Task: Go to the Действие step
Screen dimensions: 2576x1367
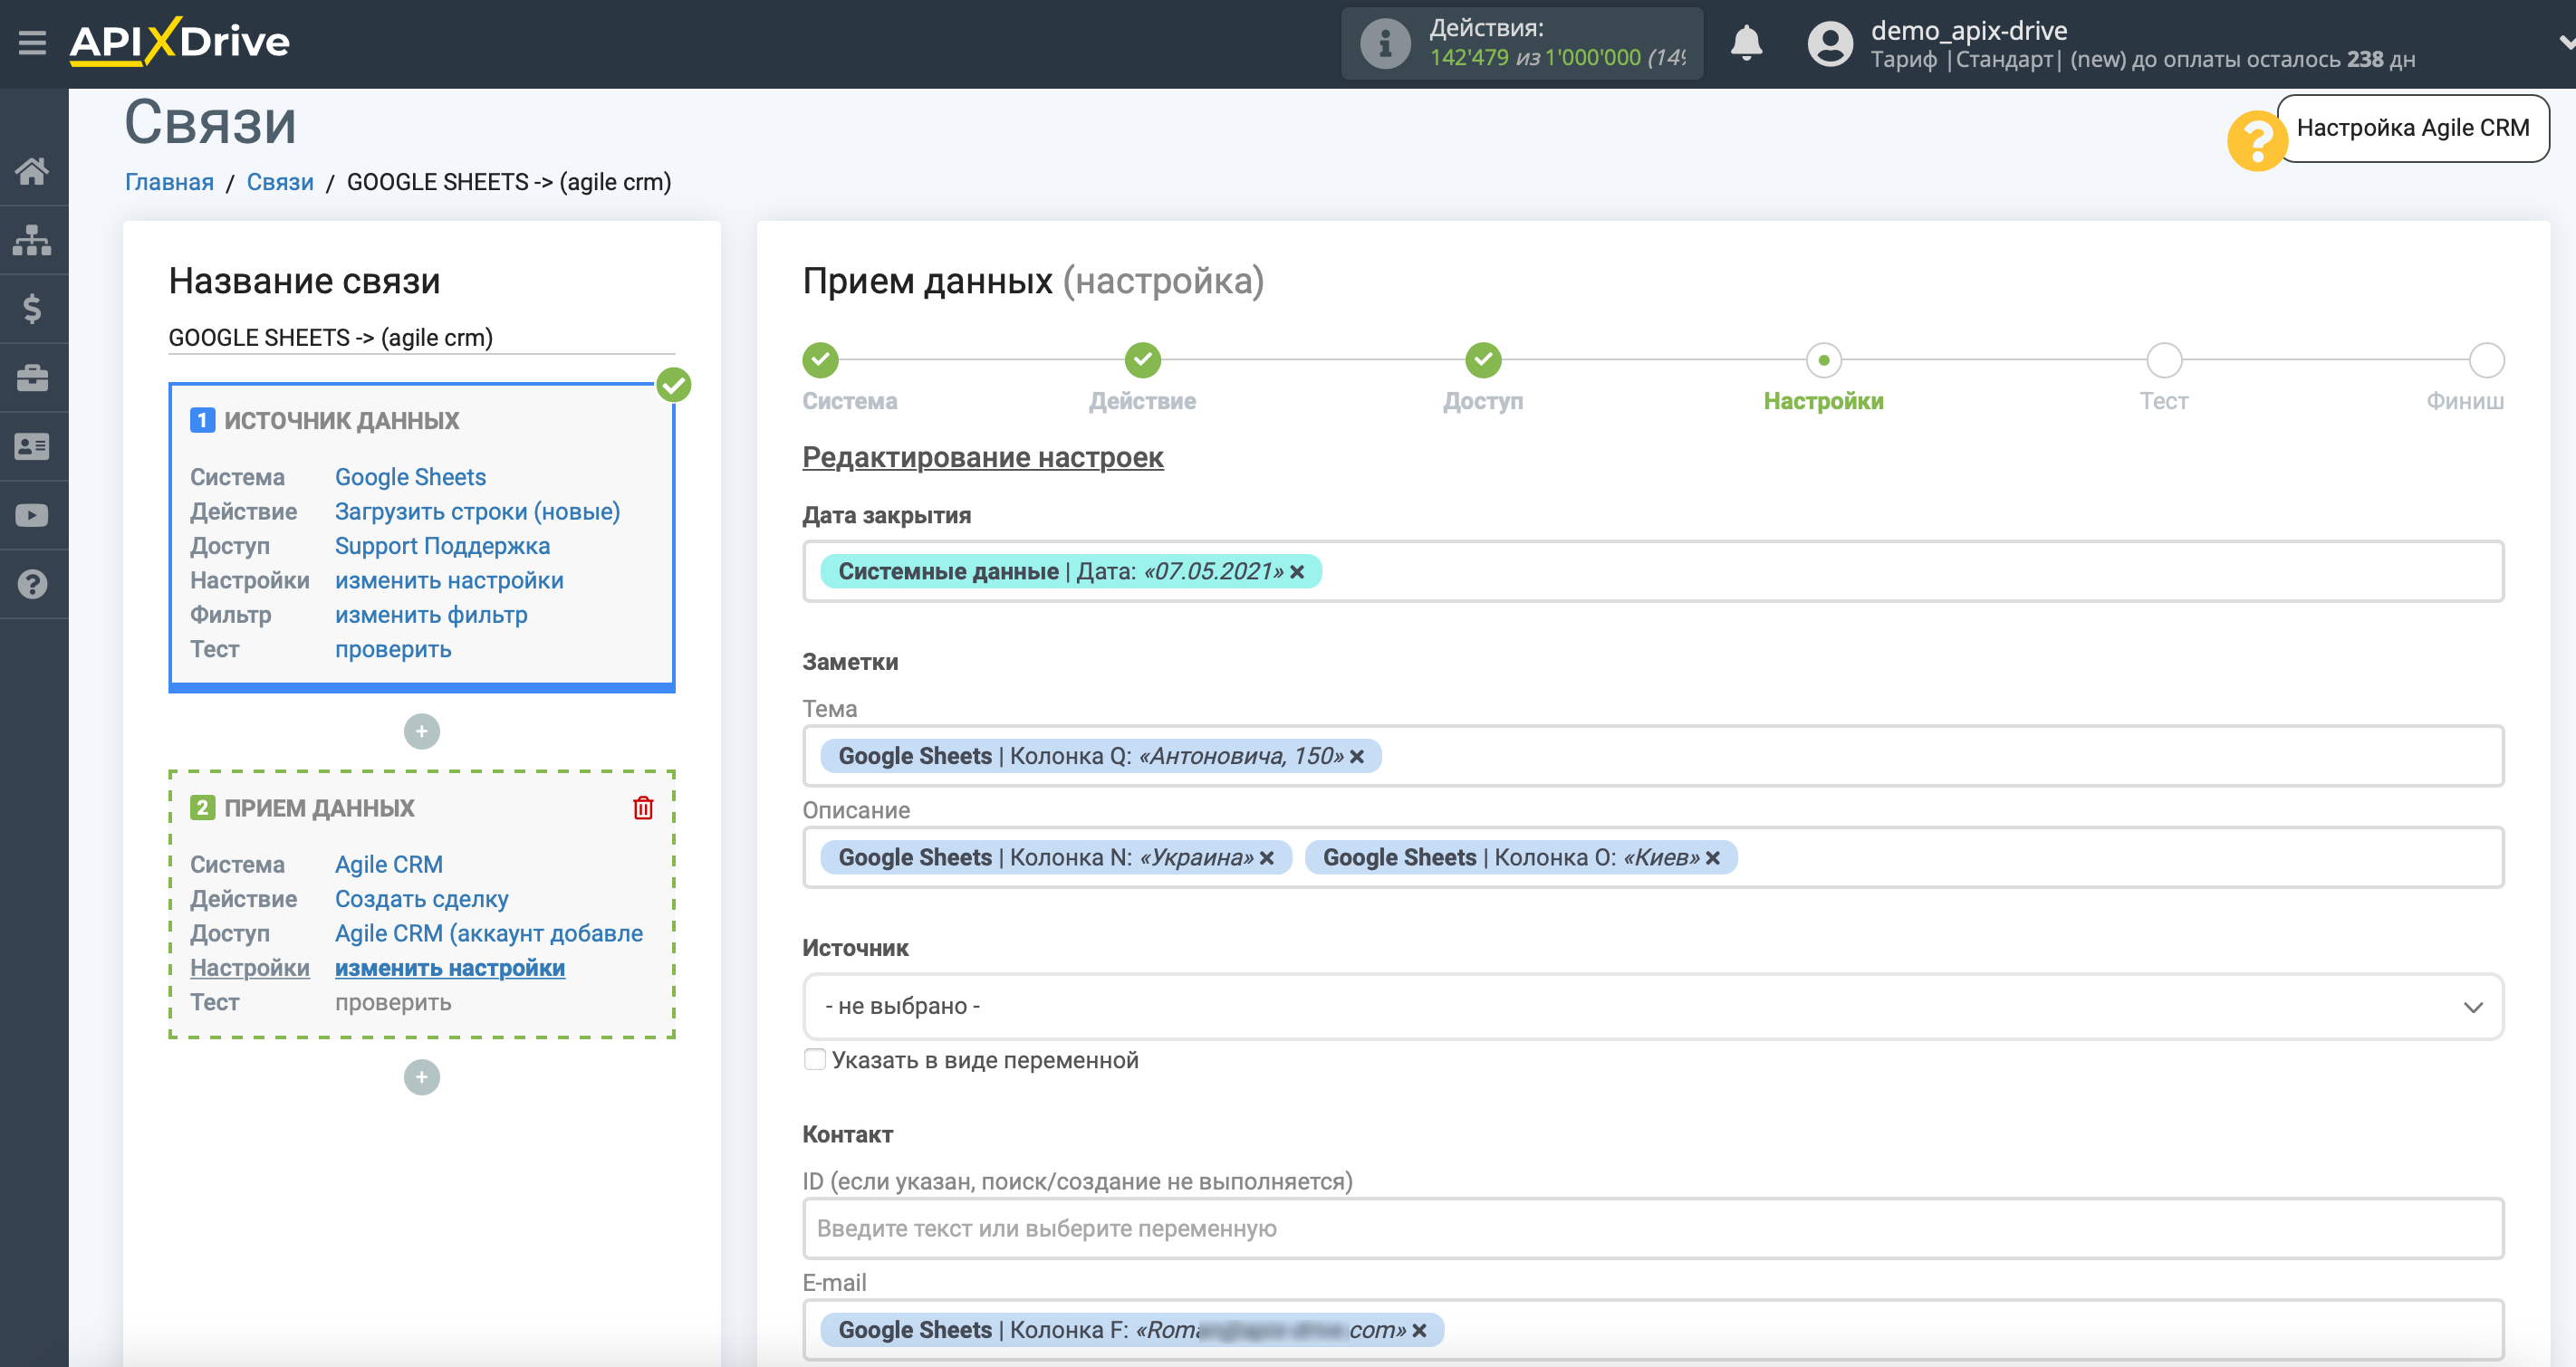Action: 1143,359
